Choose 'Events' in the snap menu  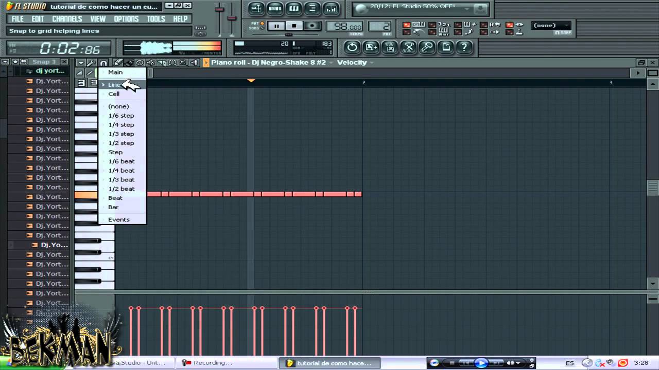[122, 219]
